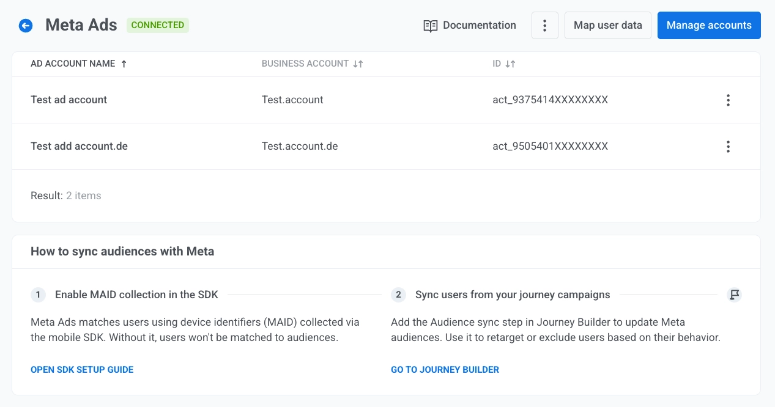Open row menu for Test add account.de
The height and width of the screenshot is (407, 775).
pyautogui.click(x=728, y=147)
